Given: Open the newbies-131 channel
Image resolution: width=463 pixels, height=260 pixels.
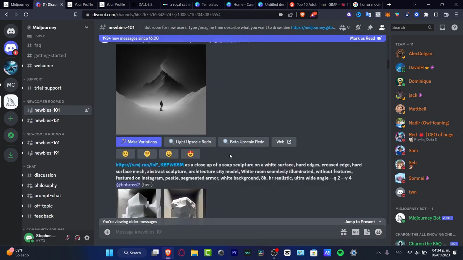Looking at the screenshot, I should pos(47,121).
